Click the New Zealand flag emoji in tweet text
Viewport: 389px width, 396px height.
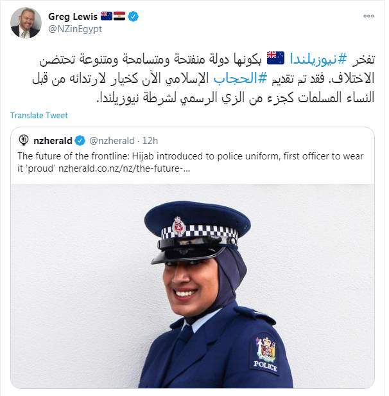point(275,58)
